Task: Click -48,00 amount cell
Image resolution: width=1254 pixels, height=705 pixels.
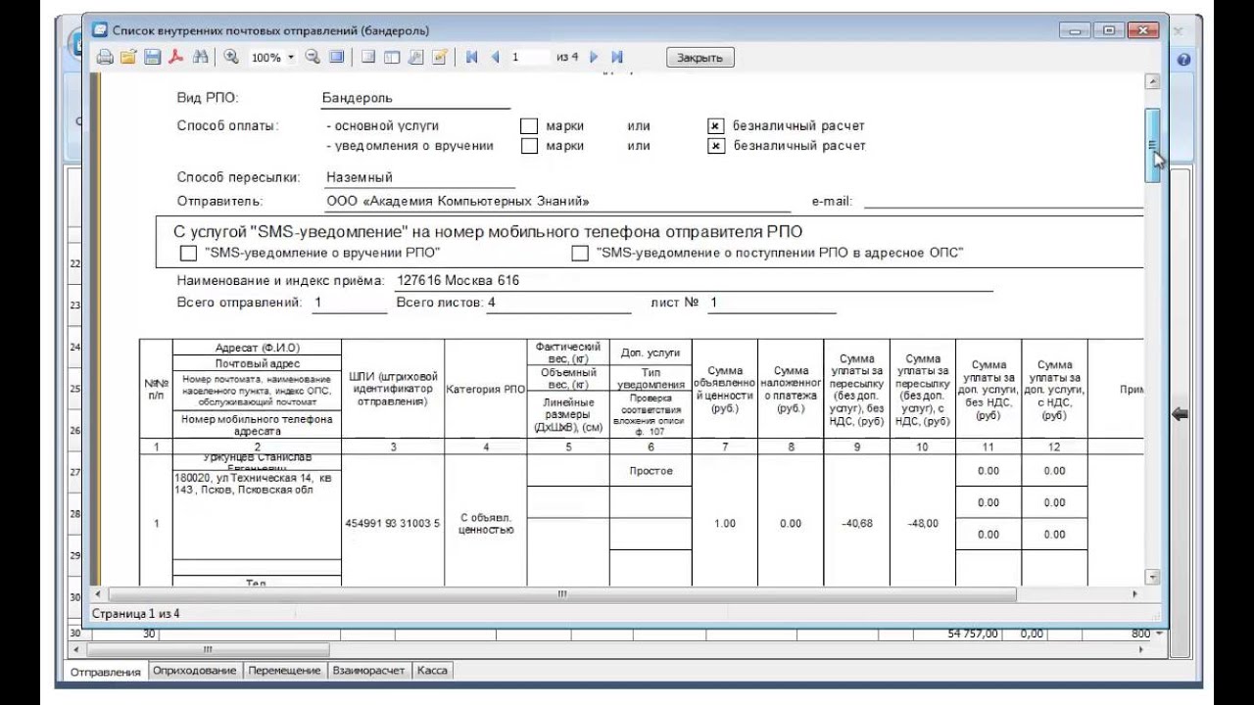Action: [x=922, y=523]
